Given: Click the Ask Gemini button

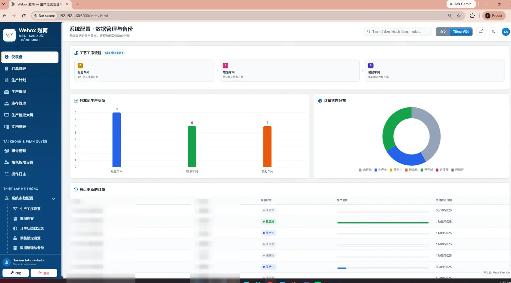Looking at the screenshot, I should pyautogui.click(x=461, y=4).
